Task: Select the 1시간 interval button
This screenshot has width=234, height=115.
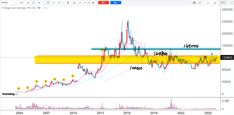Action: point(21,3)
